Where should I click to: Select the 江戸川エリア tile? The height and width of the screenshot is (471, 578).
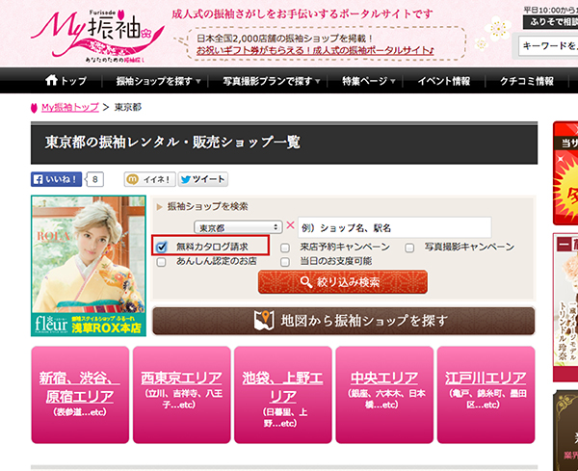pyautogui.click(x=486, y=395)
